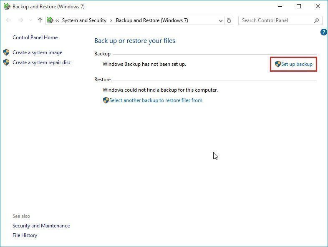Select System and Security breadcrumb

[x=84, y=20]
